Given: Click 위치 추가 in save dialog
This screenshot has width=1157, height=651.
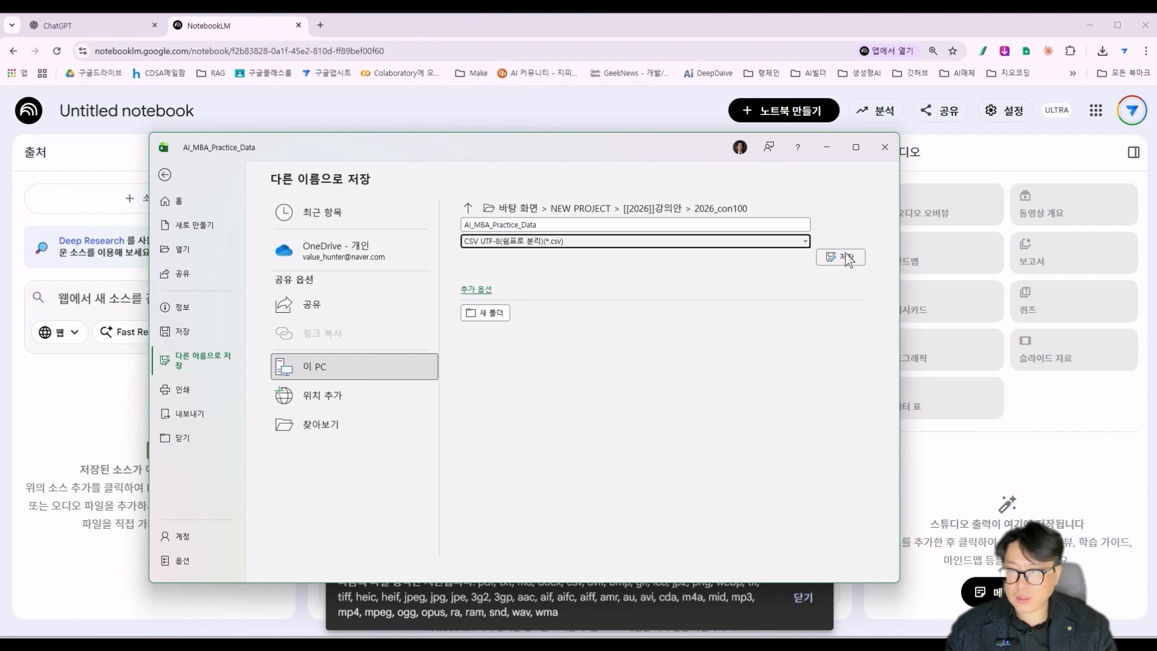Looking at the screenshot, I should tap(322, 395).
